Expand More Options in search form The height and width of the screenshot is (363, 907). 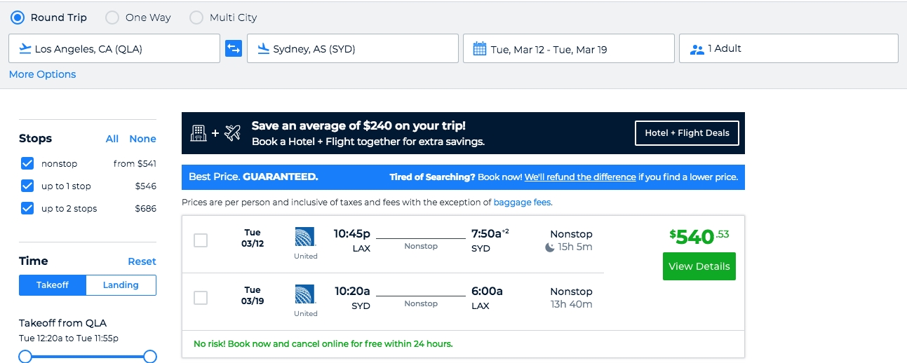coord(42,74)
